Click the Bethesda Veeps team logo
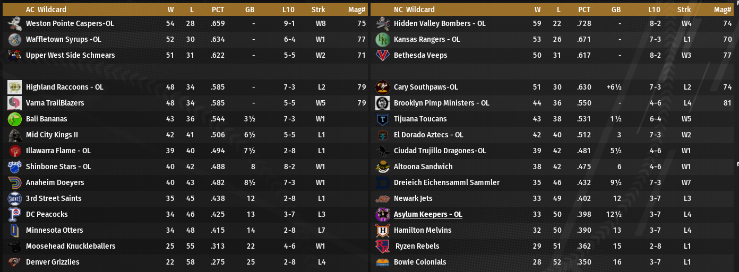The width and height of the screenshot is (739, 272). pos(383,55)
